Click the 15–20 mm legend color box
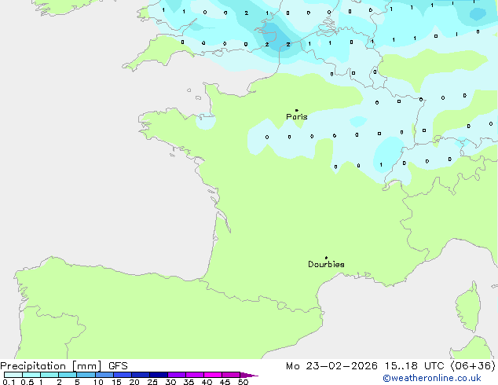 point(123,375)
